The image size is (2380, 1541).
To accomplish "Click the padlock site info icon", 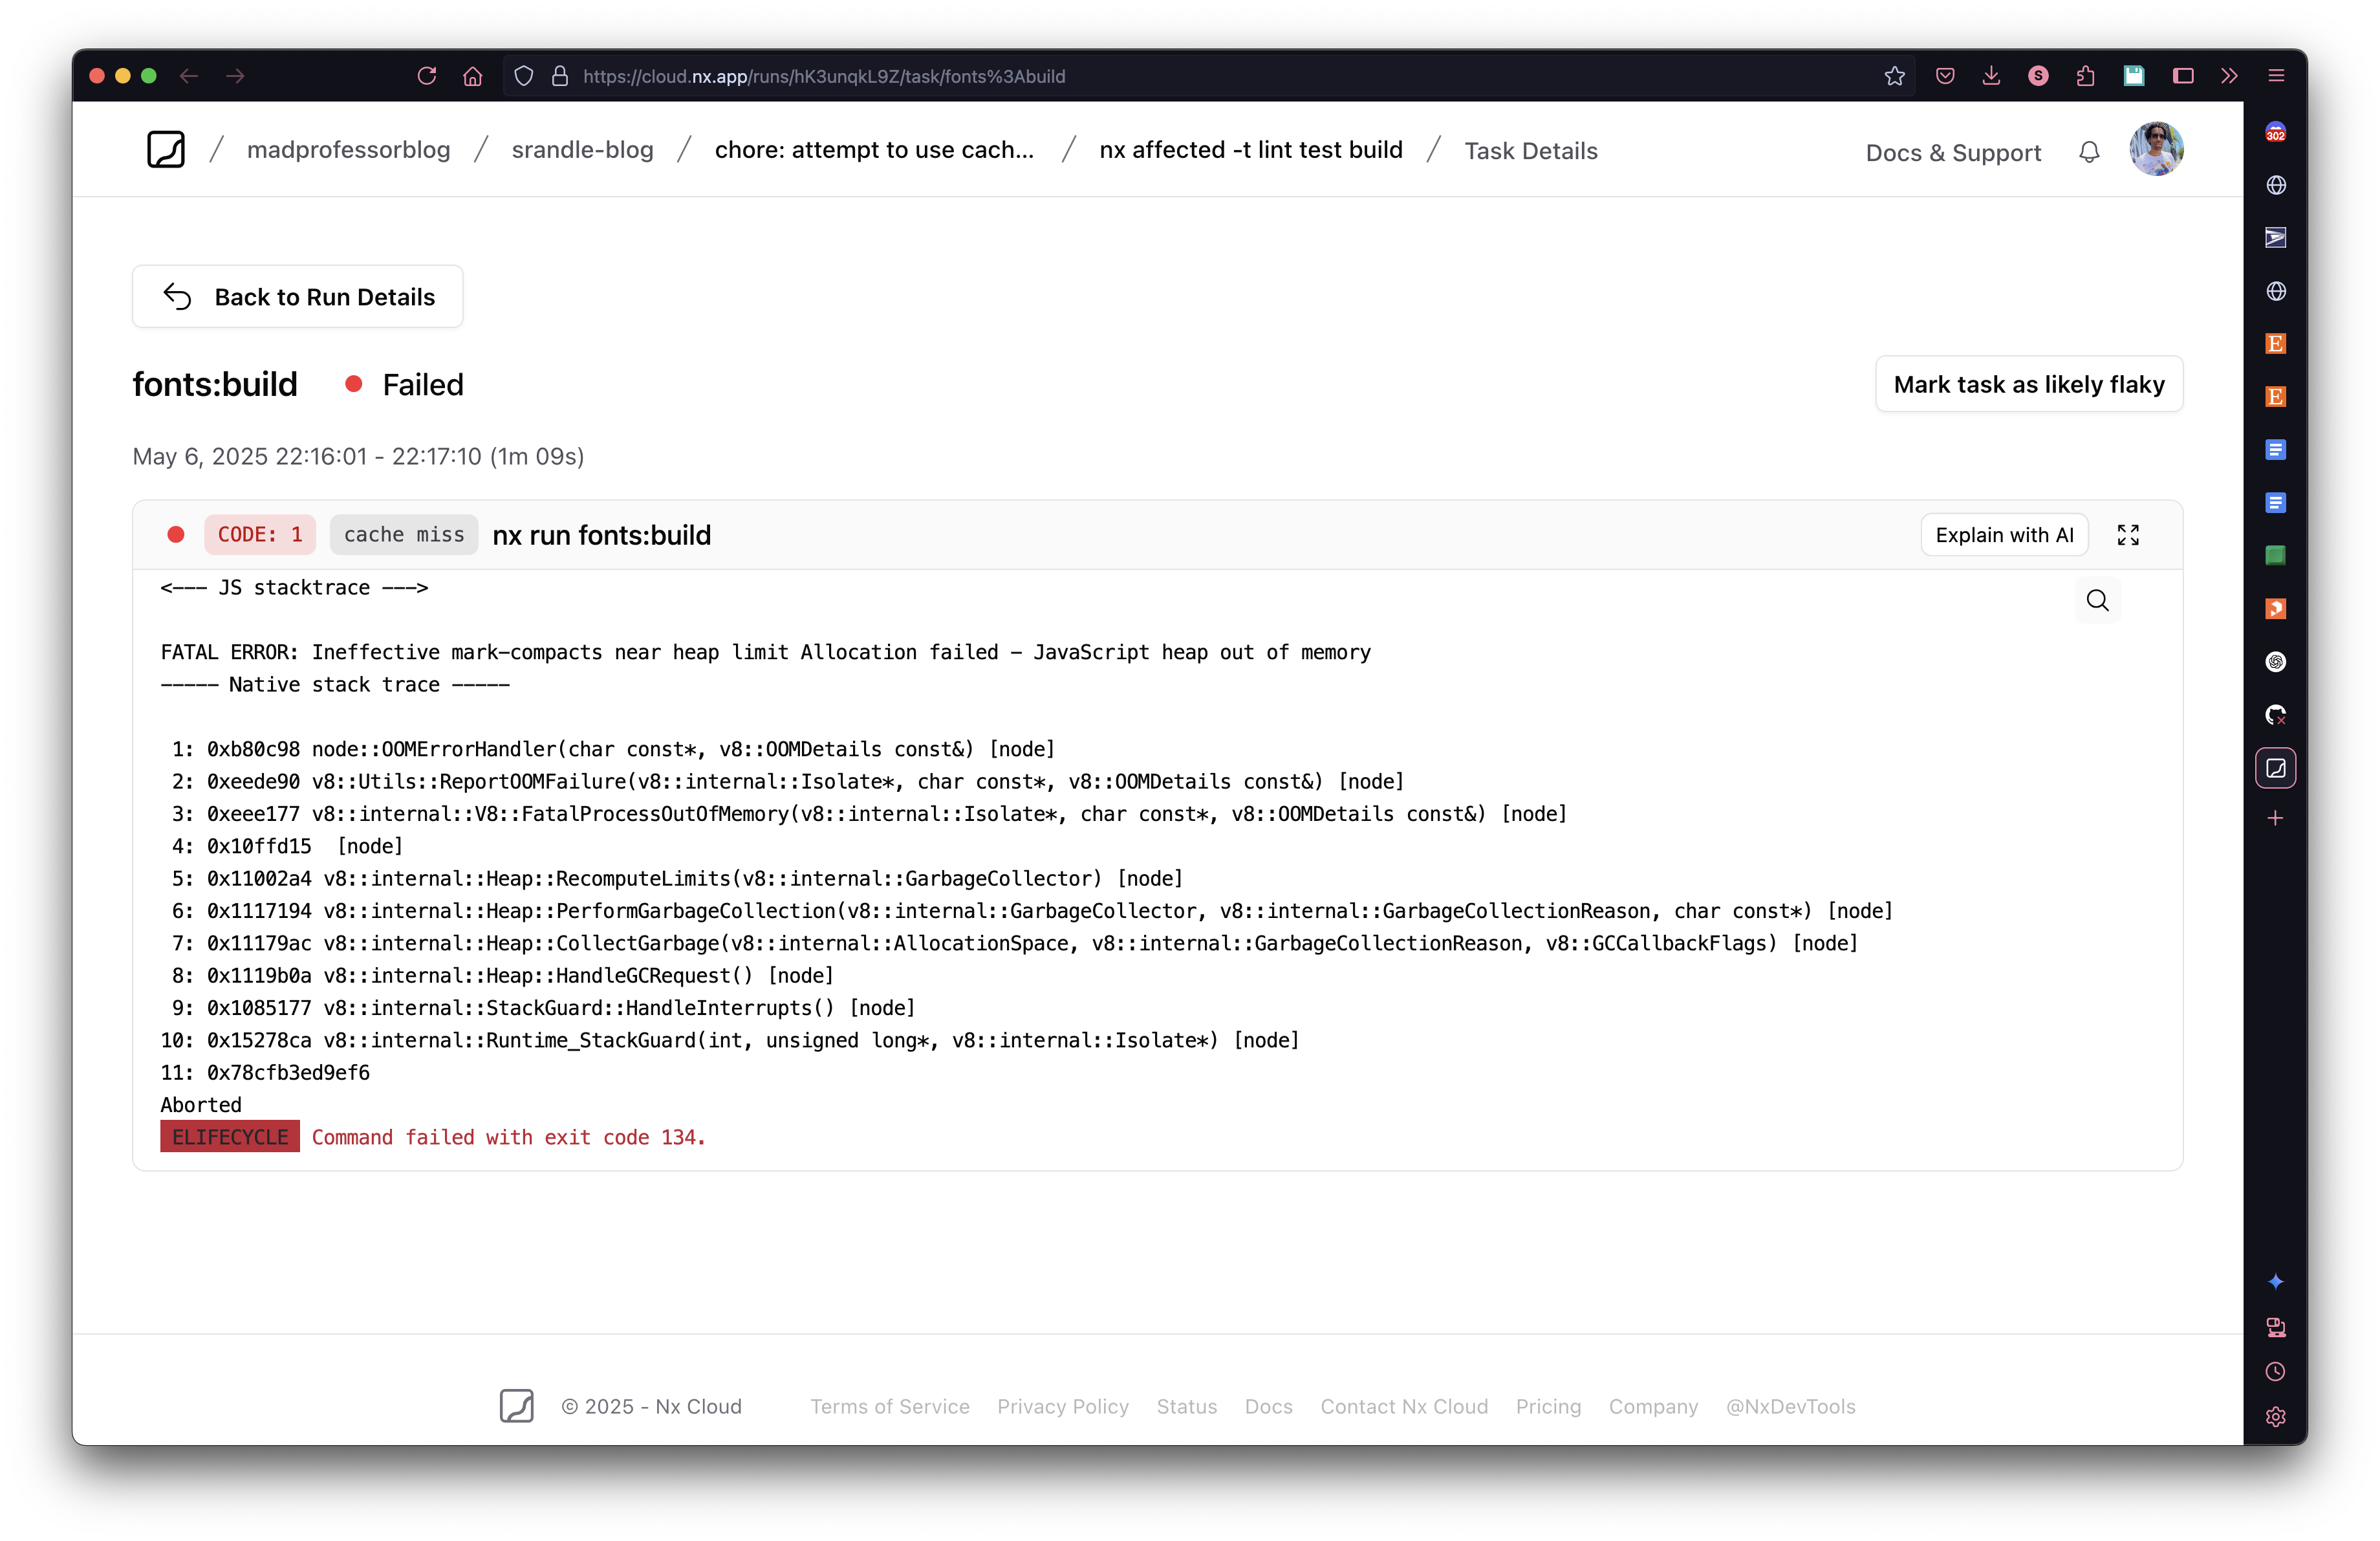I will point(560,76).
